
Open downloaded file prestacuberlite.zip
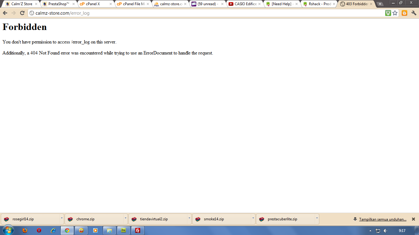[x=285, y=219]
